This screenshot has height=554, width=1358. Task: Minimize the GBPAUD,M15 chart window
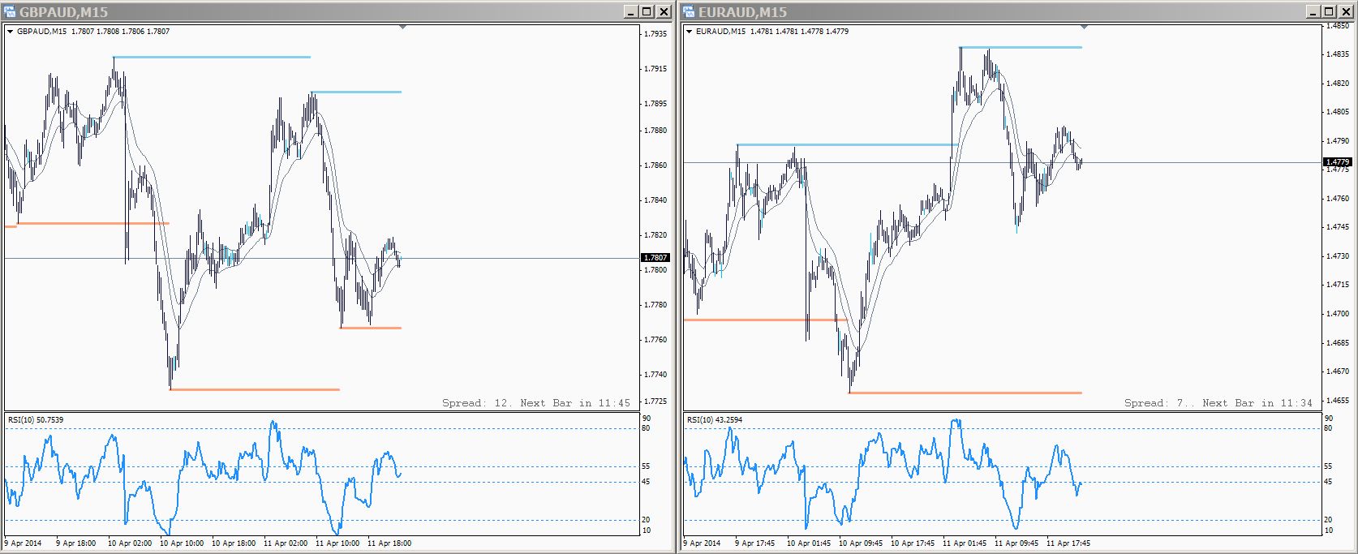pyautogui.click(x=631, y=11)
